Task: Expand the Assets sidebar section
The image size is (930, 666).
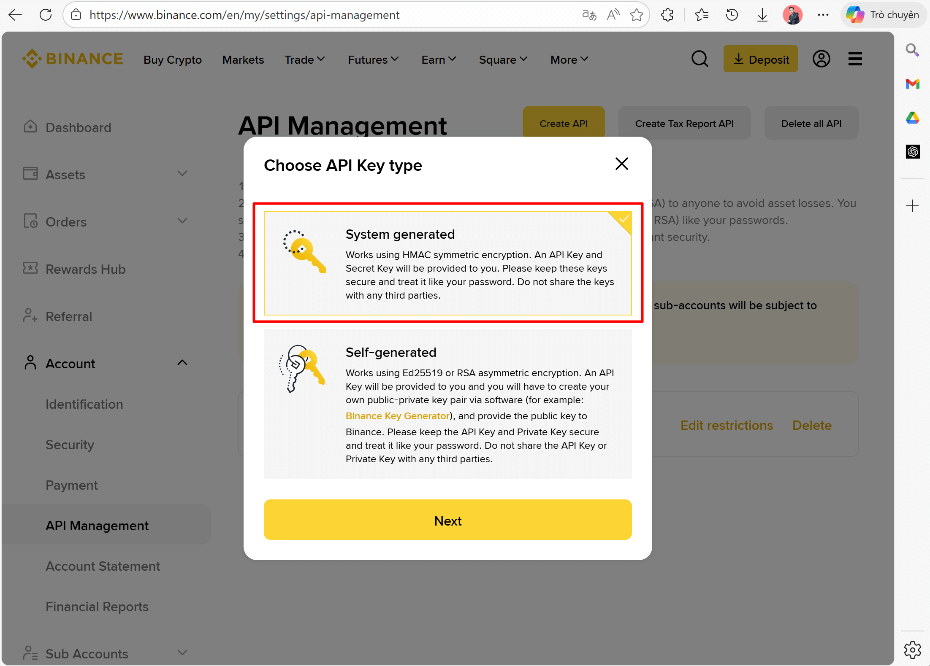Action: (182, 174)
